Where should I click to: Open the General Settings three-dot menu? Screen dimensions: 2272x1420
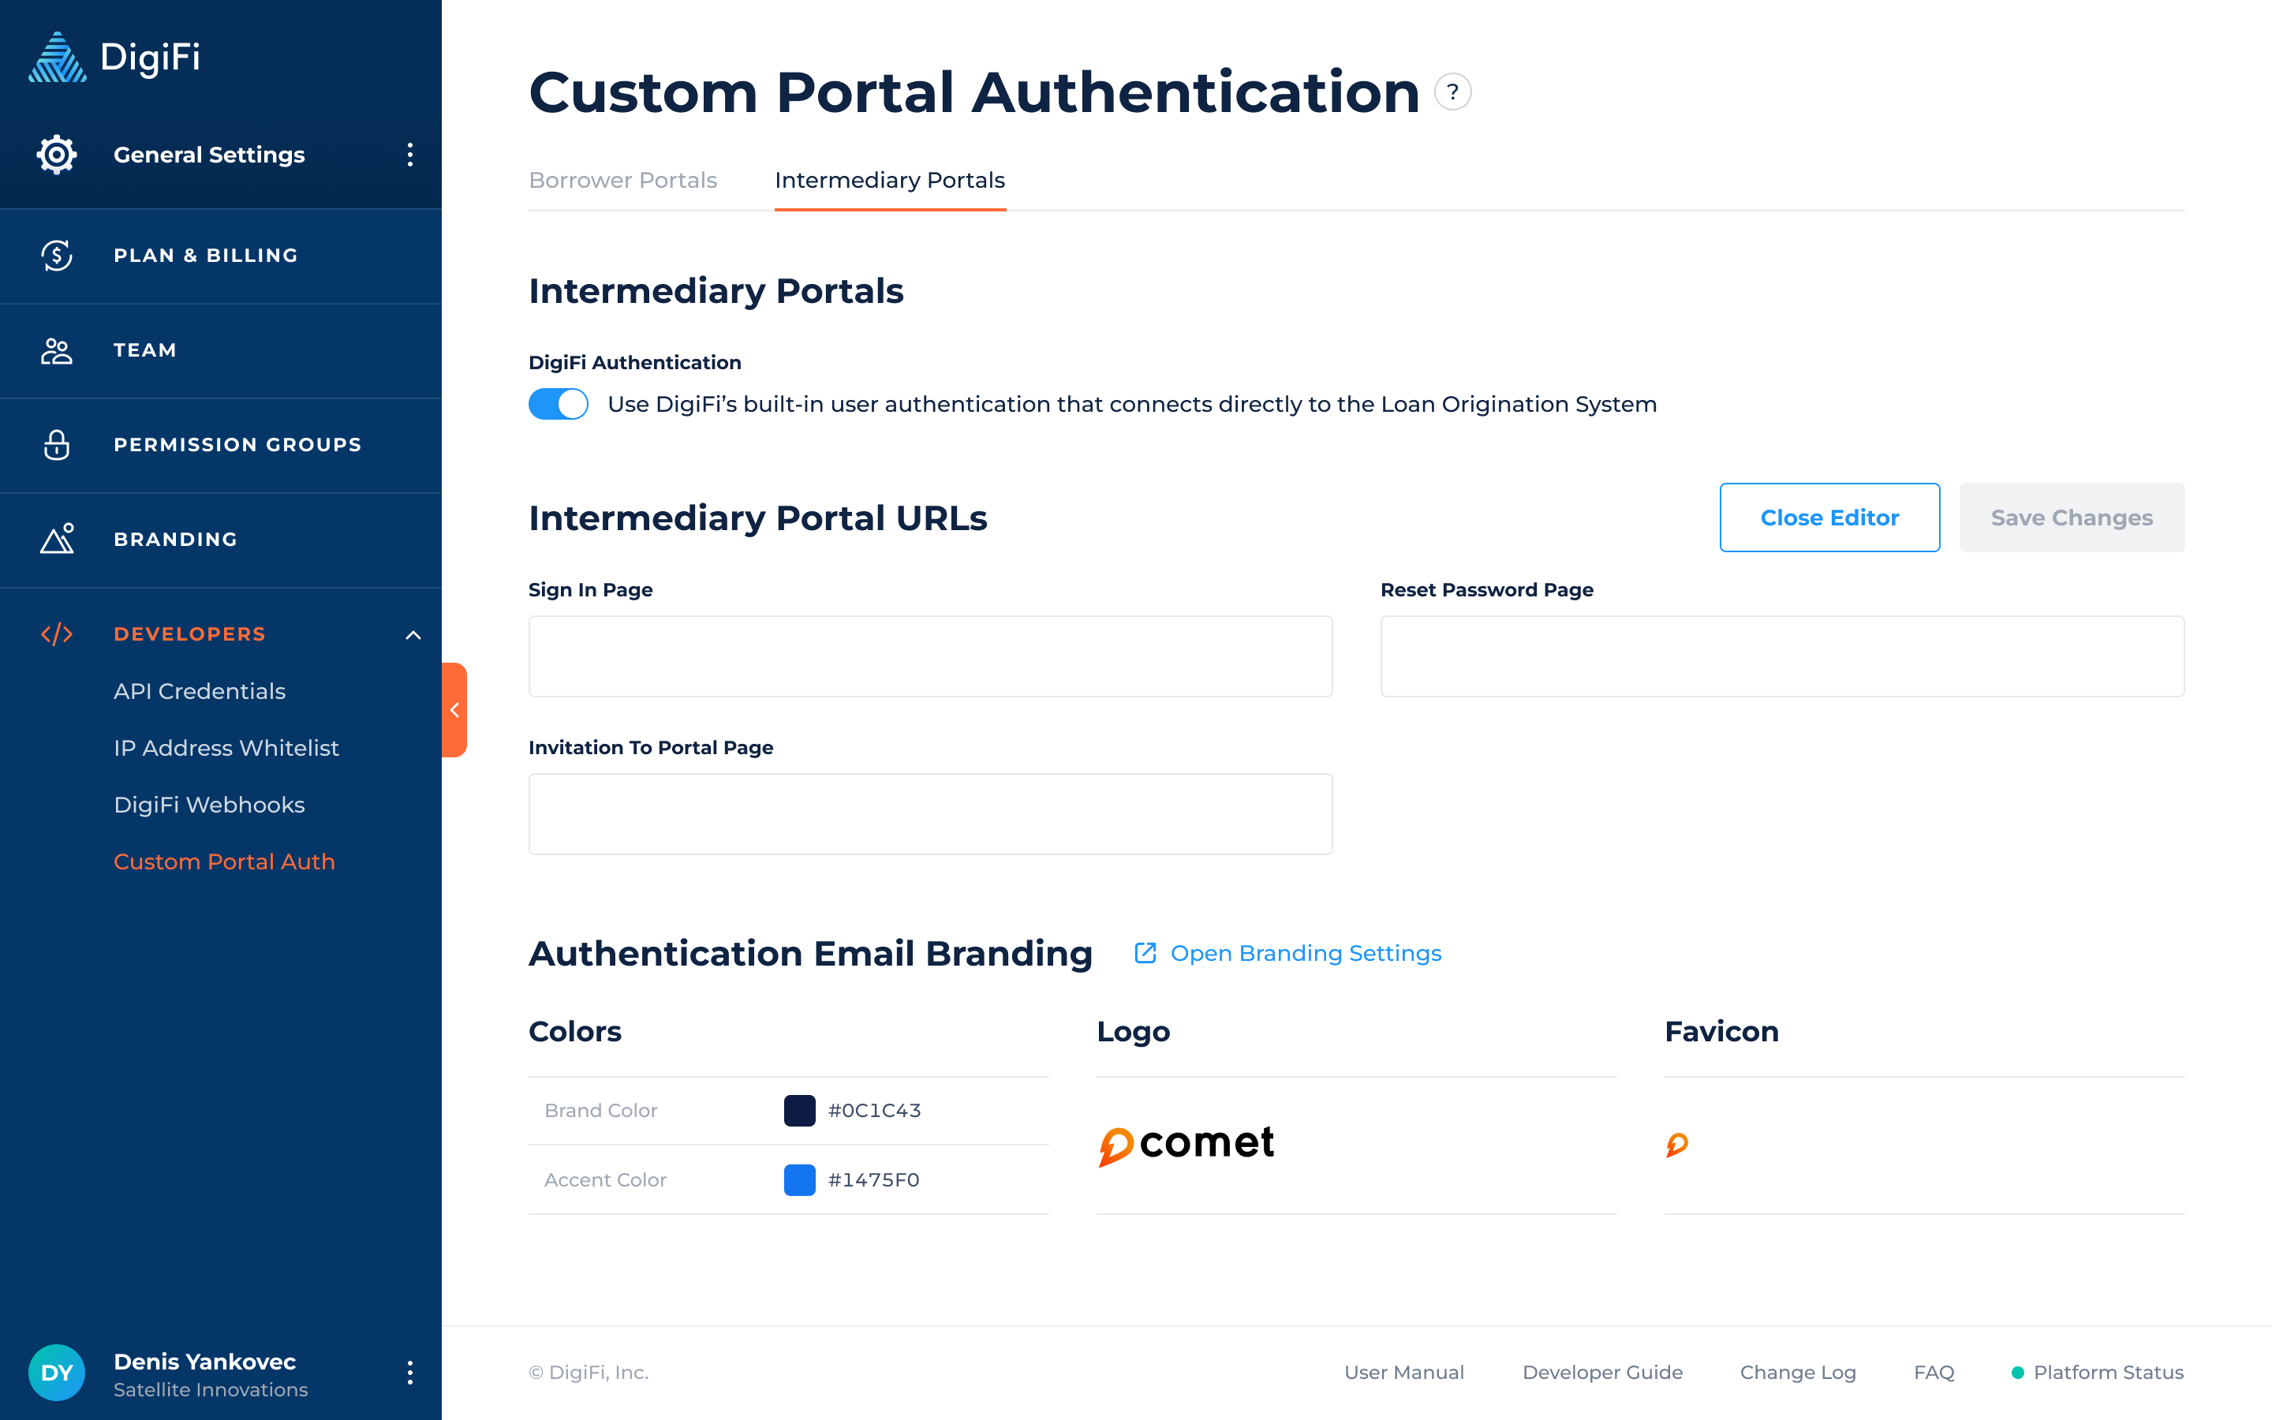pos(410,155)
